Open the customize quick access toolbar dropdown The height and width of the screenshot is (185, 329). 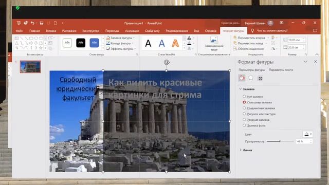pyautogui.click(x=63, y=23)
